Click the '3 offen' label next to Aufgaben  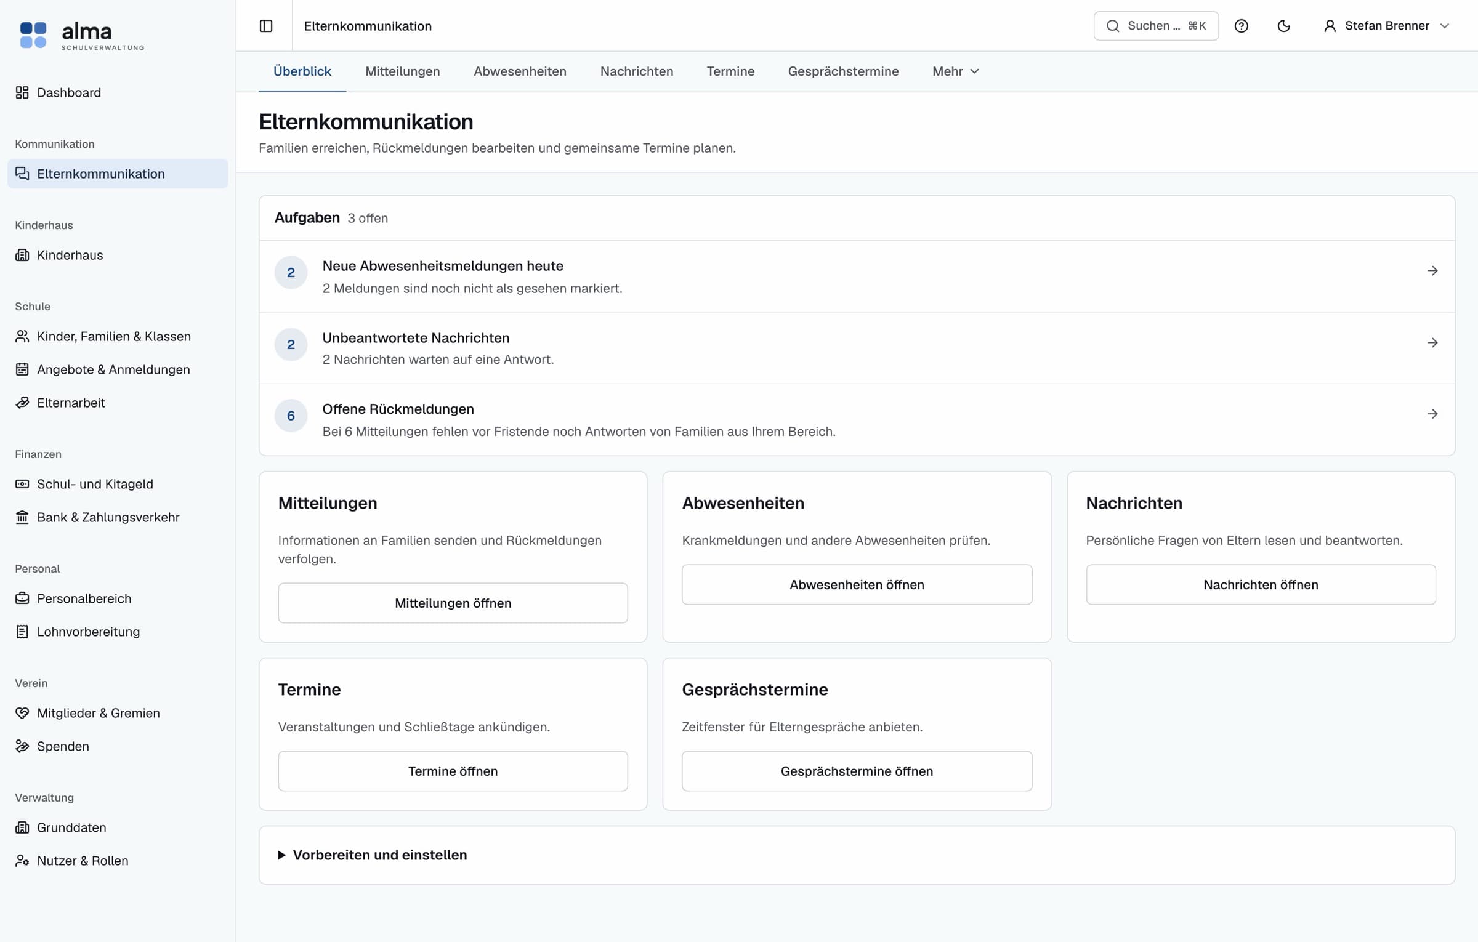point(368,218)
